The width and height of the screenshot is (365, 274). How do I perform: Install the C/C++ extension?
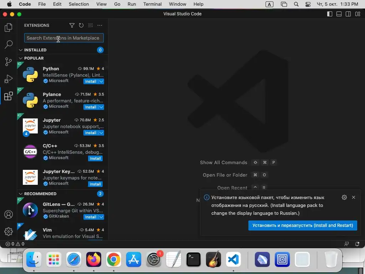click(95, 158)
